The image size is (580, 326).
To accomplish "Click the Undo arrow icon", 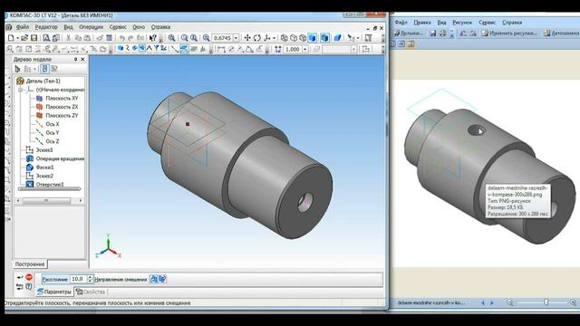I will coord(121,38).
